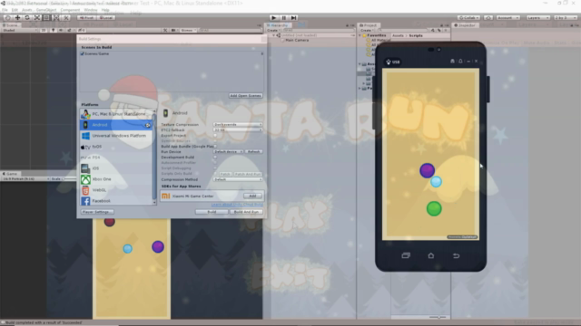The image size is (581, 326).
Task: Open the Component menu
Action: (70, 10)
